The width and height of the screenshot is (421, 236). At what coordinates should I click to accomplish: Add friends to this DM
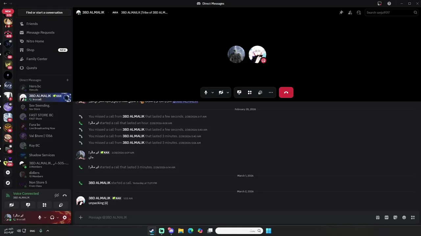click(350, 12)
